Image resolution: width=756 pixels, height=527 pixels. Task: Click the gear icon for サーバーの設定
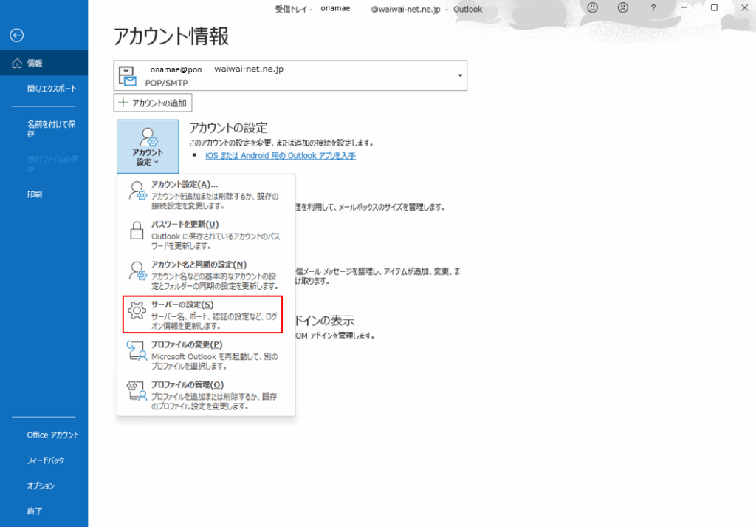coord(137,310)
